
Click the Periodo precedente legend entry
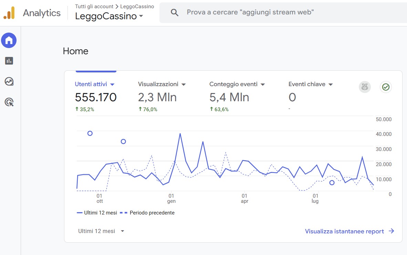point(152,213)
